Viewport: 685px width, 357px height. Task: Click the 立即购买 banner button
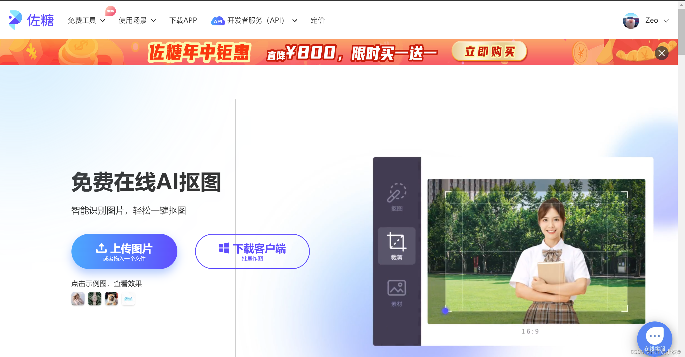[489, 52]
